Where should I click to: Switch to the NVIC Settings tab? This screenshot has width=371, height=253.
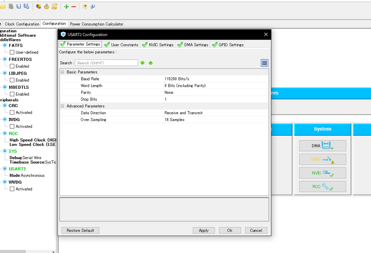tap(158, 45)
